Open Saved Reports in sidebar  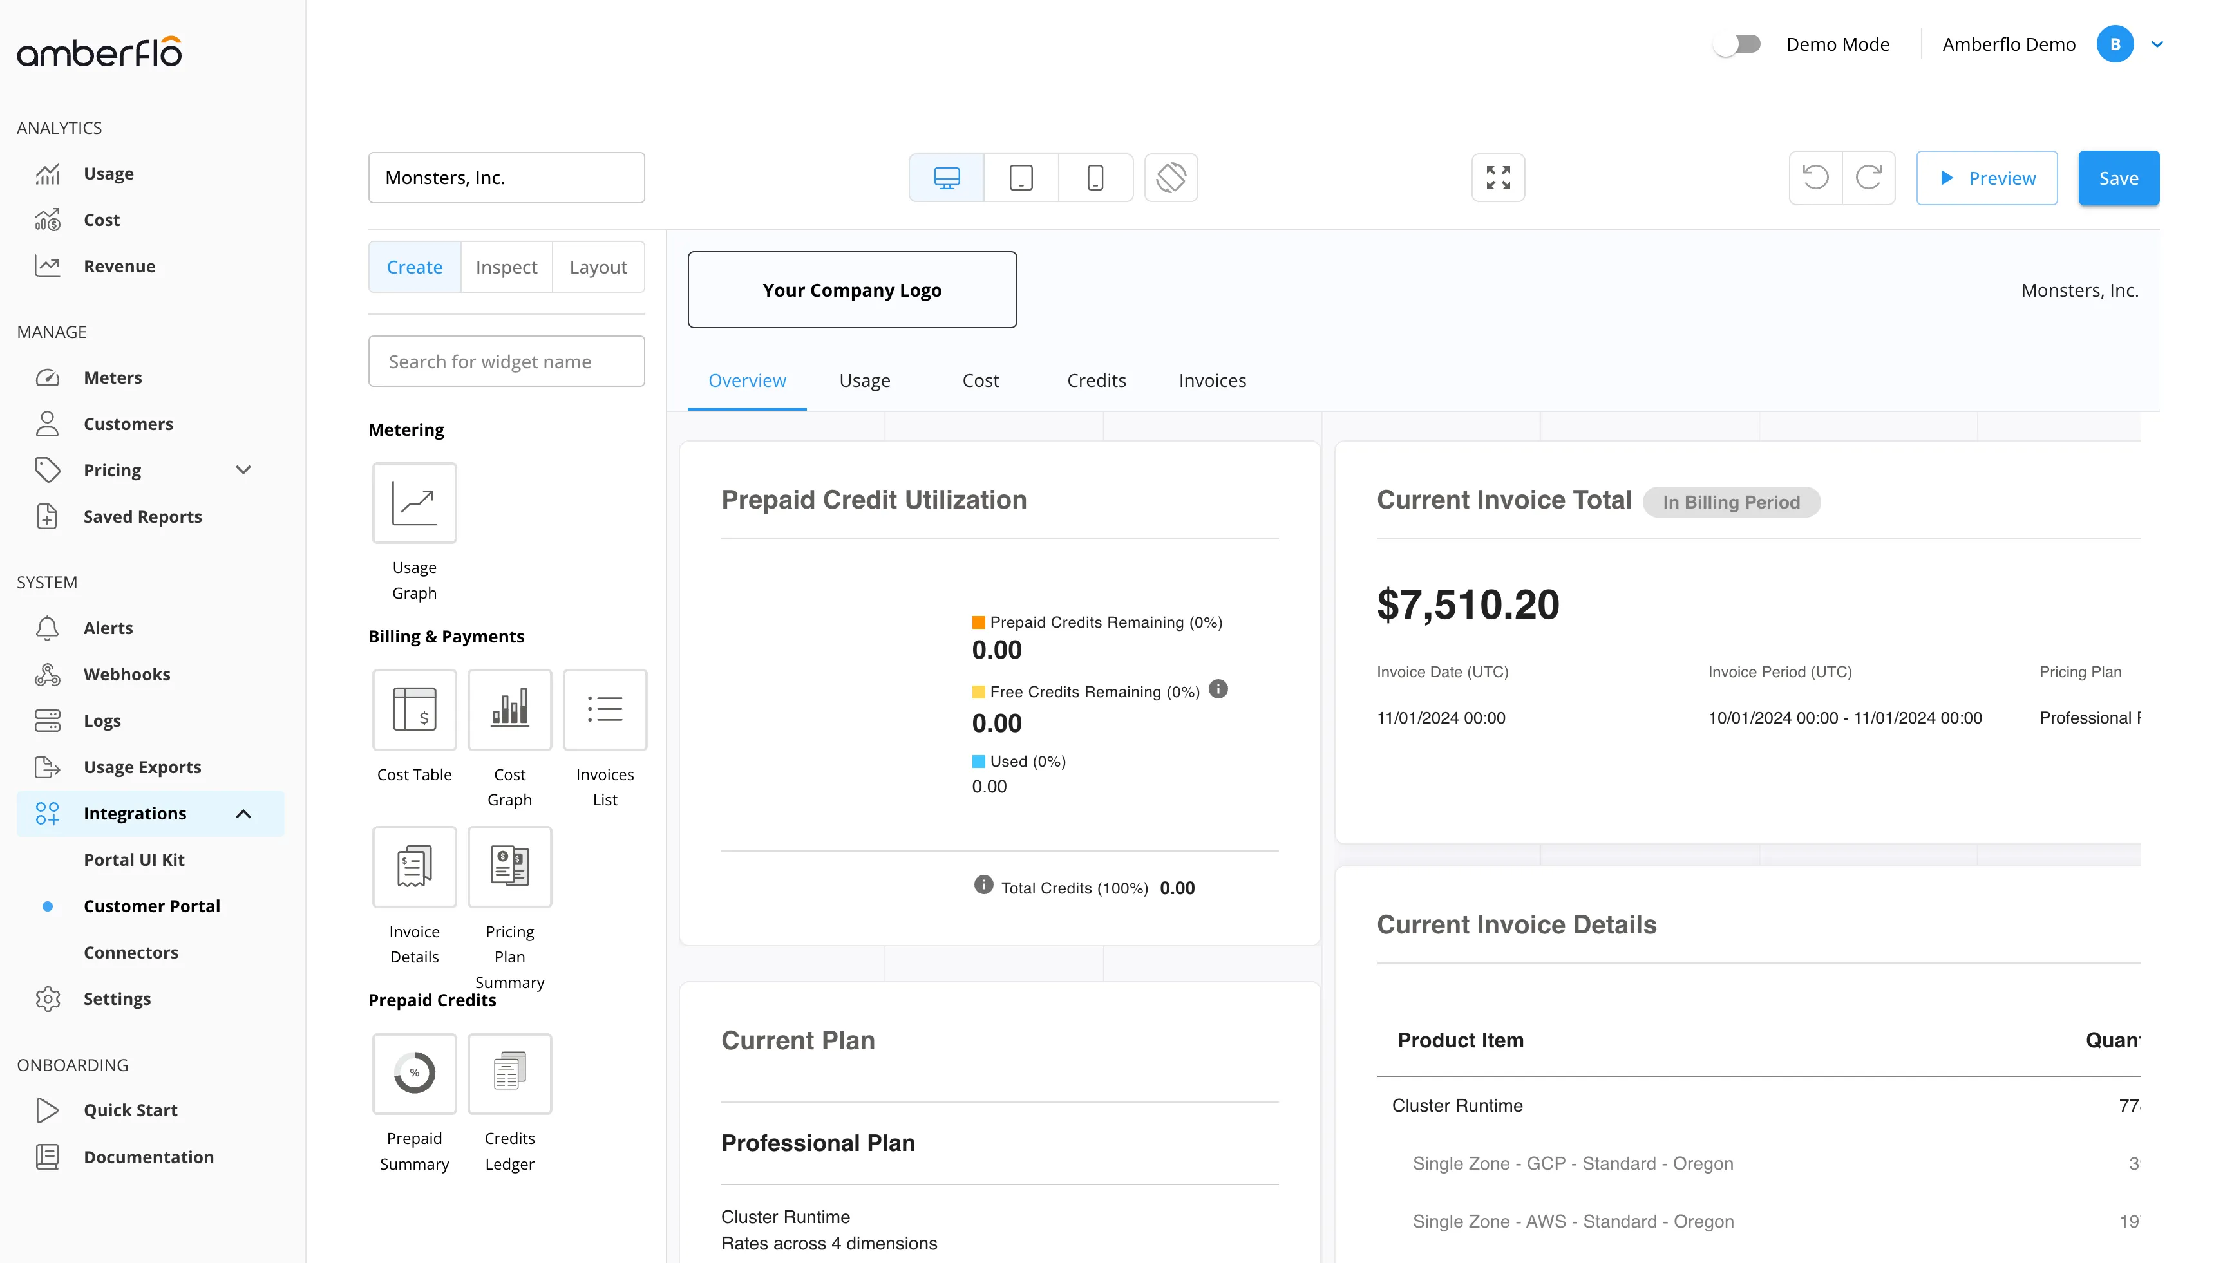click(x=142, y=517)
